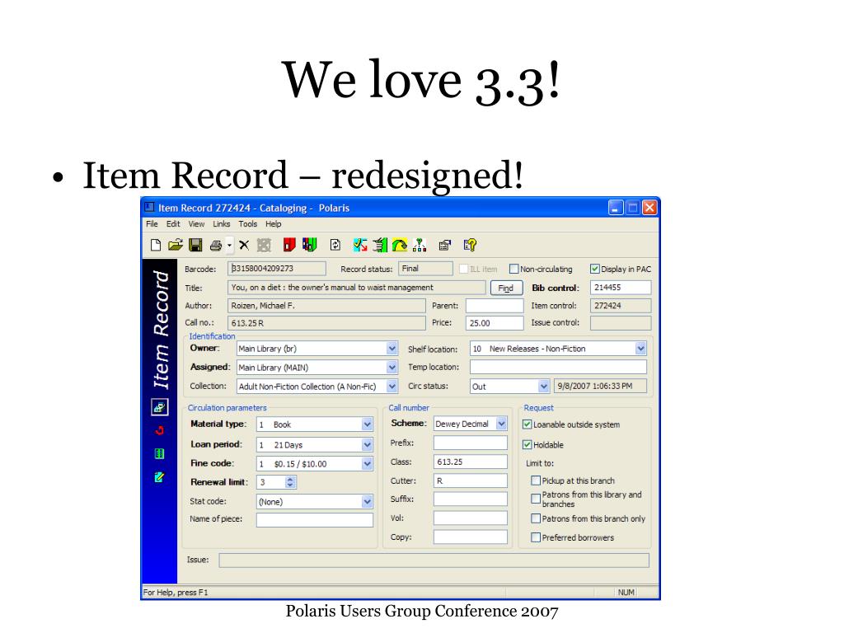This screenshot has width=844, height=633.
Task: Click the Class field showing 613.25
Action: pos(471,462)
